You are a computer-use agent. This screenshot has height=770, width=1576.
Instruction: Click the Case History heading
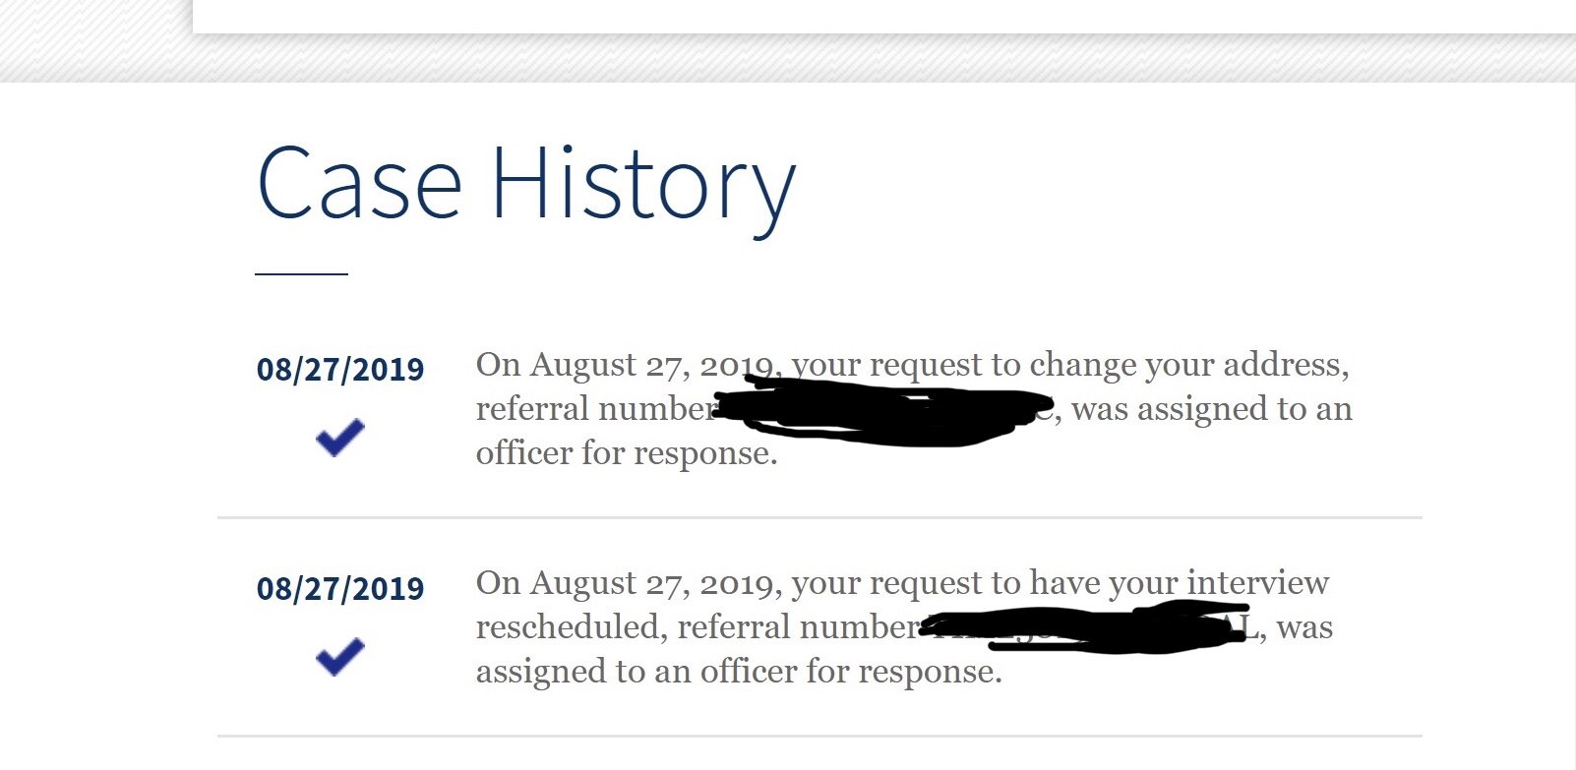tap(525, 185)
